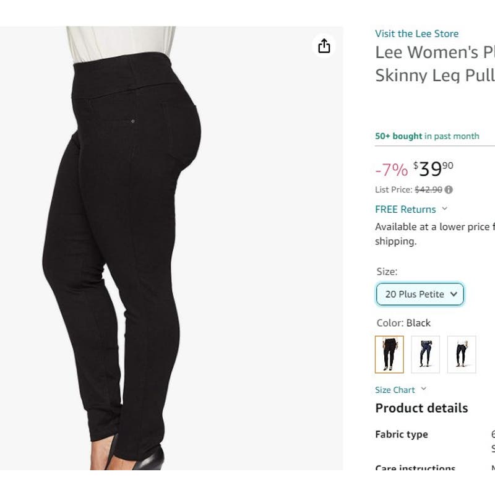The width and height of the screenshot is (495, 495).
Task: Select the Black color swatch
Action: pos(389,355)
